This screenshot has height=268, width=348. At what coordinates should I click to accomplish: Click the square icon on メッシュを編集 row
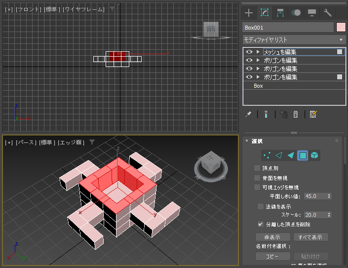point(340,52)
